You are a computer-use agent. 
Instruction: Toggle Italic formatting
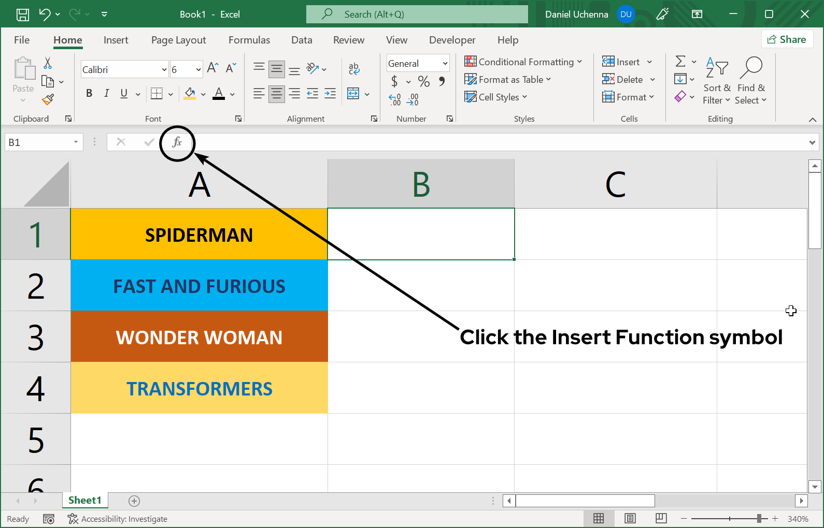106,93
